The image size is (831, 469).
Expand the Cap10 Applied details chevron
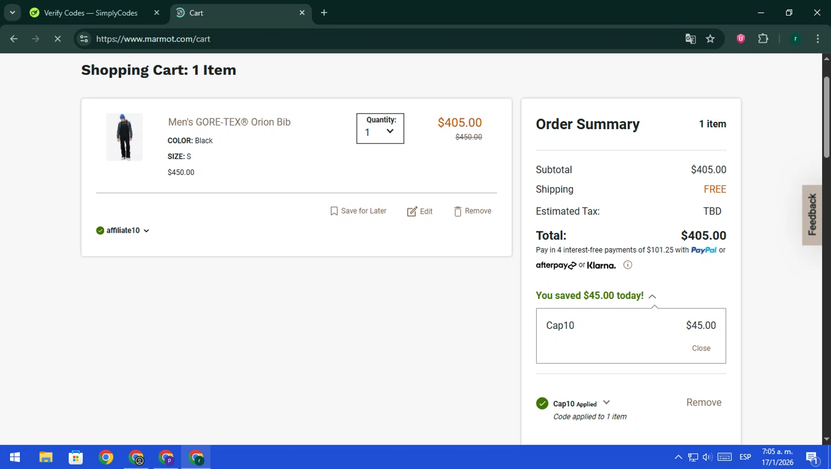point(606,403)
